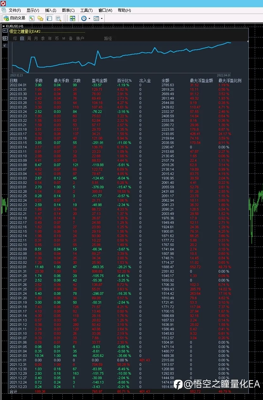The height and width of the screenshot is (400, 263).
Task: Click the 2022.04.01 chart end date label
Action: [x=224, y=75]
